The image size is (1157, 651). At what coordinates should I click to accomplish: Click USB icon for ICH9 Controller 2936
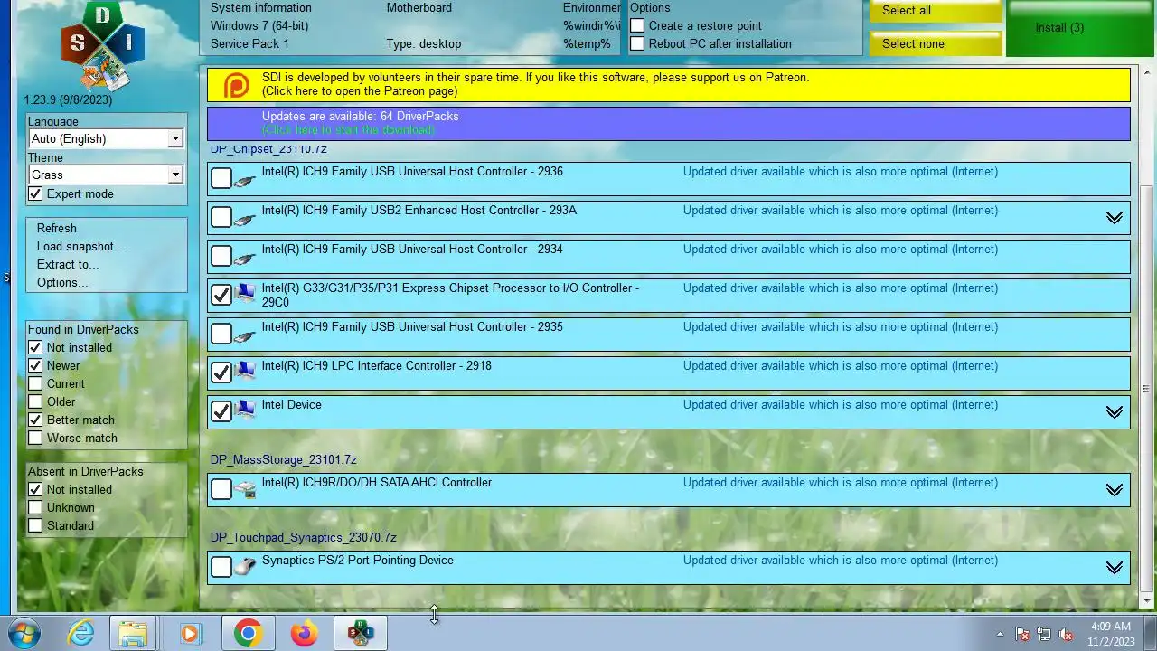pyautogui.click(x=244, y=179)
